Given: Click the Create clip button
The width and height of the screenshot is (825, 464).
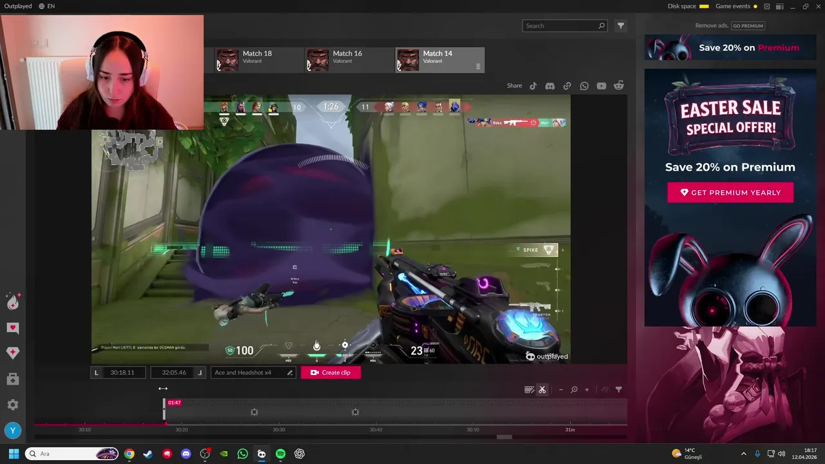Looking at the screenshot, I should 331,372.
